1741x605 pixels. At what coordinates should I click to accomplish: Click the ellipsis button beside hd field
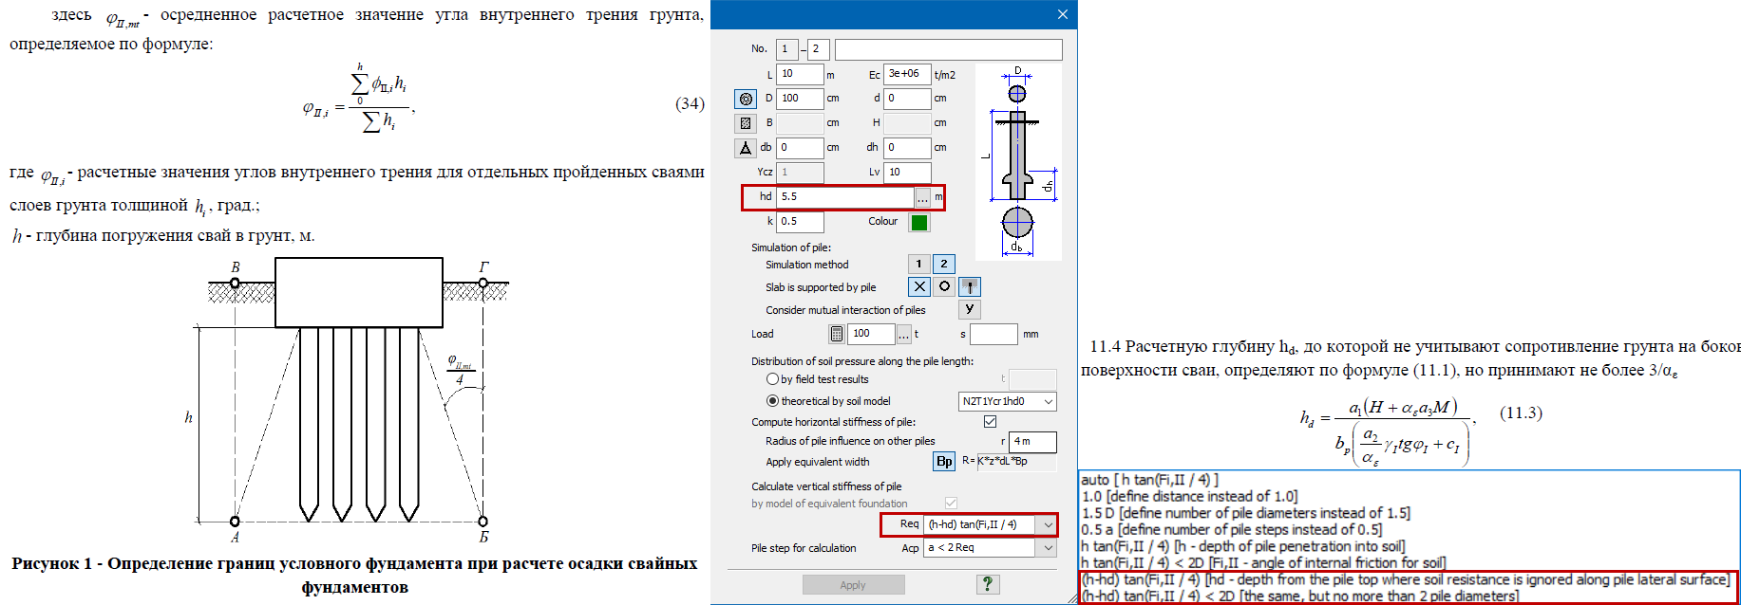tap(922, 197)
